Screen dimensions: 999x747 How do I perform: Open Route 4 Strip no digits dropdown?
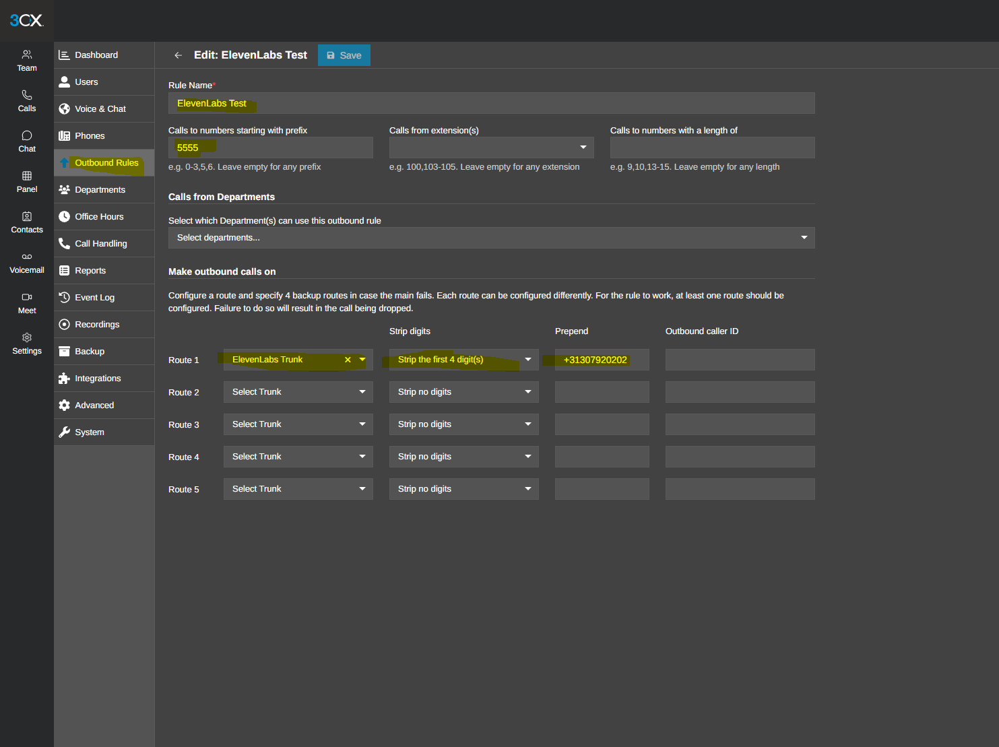coord(464,457)
